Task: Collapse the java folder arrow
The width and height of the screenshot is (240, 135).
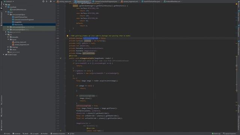Action: click(6, 12)
